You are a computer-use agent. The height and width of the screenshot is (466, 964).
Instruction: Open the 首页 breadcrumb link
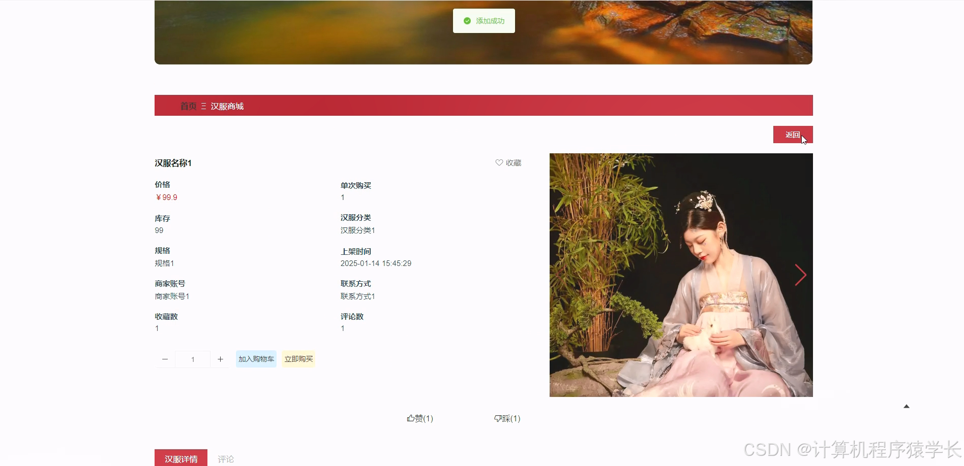[x=188, y=106]
